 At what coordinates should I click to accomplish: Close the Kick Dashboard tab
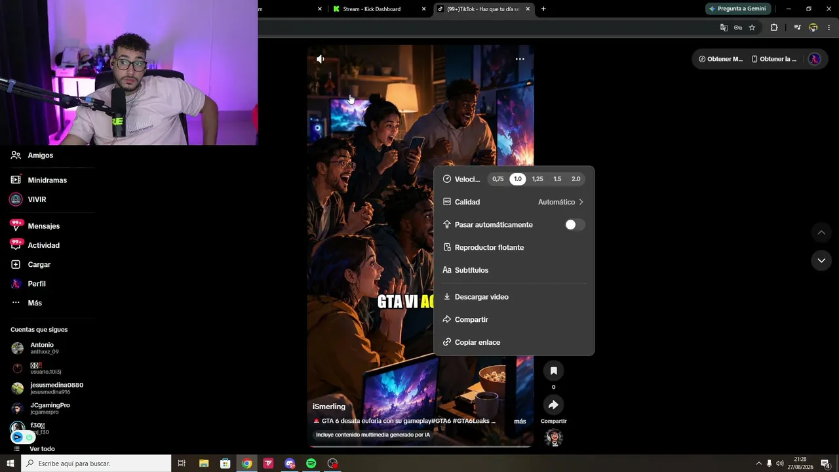423,9
